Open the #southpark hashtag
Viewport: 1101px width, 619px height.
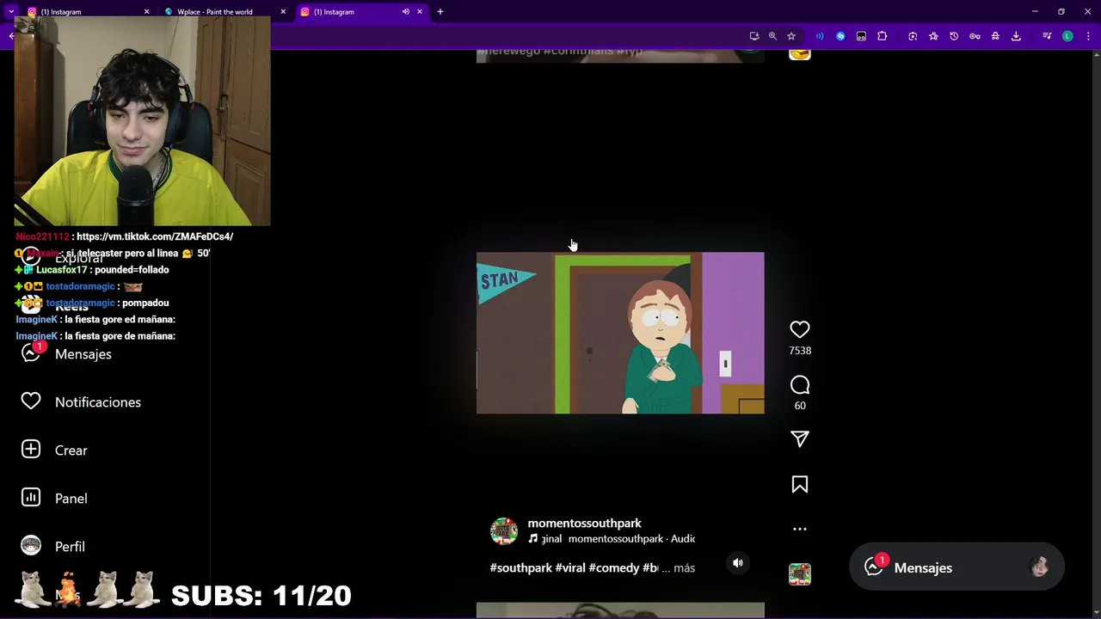pyautogui.click(x=520, y=568)
